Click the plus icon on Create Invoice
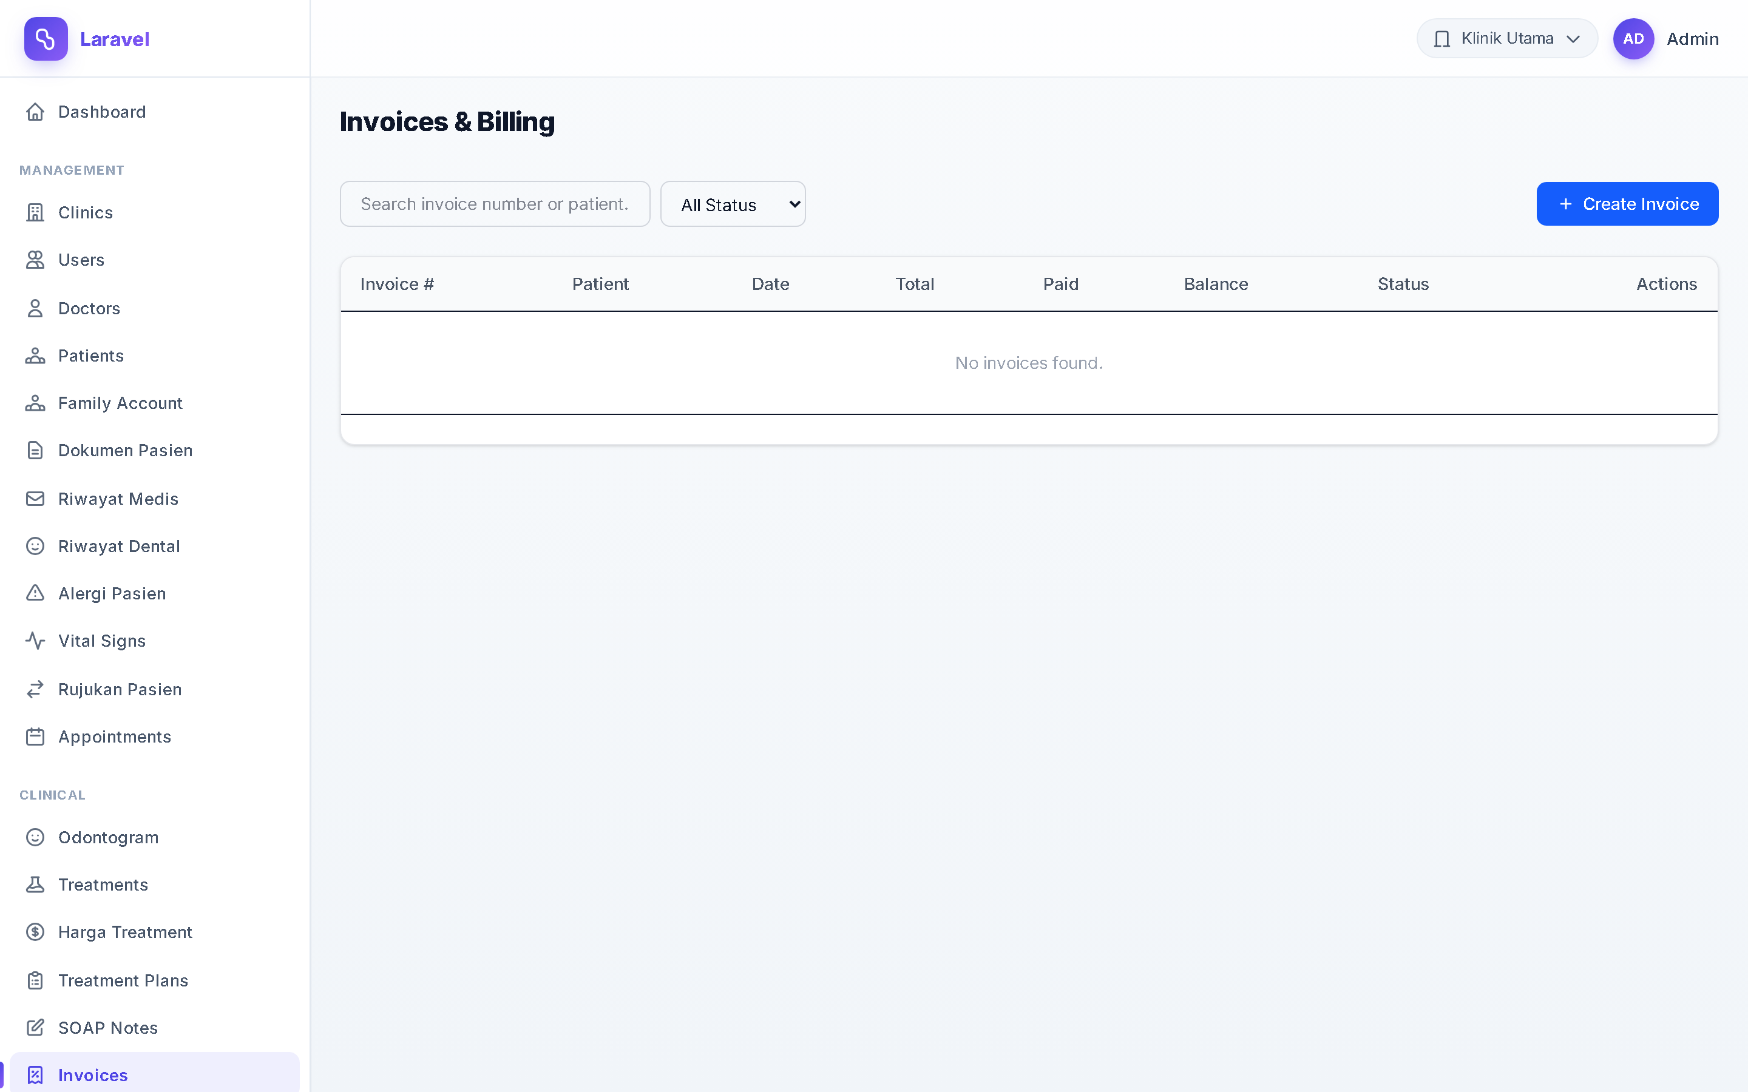The image size is (1748, 1092). pos(1565,204)
